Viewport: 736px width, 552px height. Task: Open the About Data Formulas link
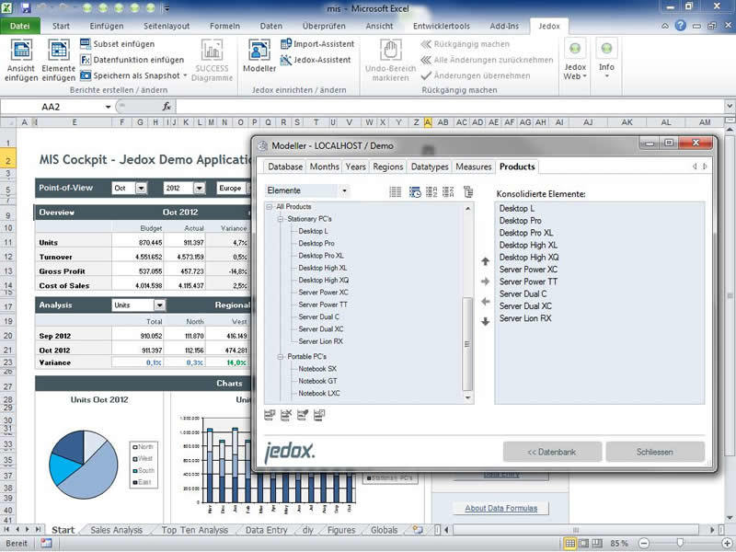click(x=500, y=509)
